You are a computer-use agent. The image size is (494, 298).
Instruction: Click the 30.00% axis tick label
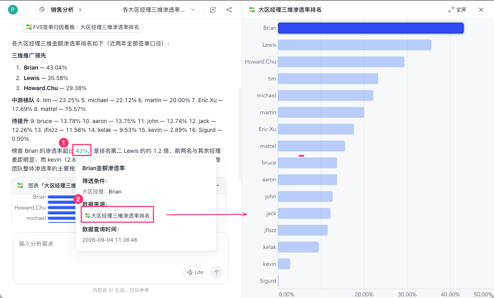tap(407, 294)
